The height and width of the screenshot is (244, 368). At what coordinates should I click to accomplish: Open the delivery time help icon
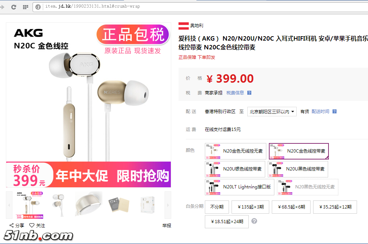click(x=334, y=112)
